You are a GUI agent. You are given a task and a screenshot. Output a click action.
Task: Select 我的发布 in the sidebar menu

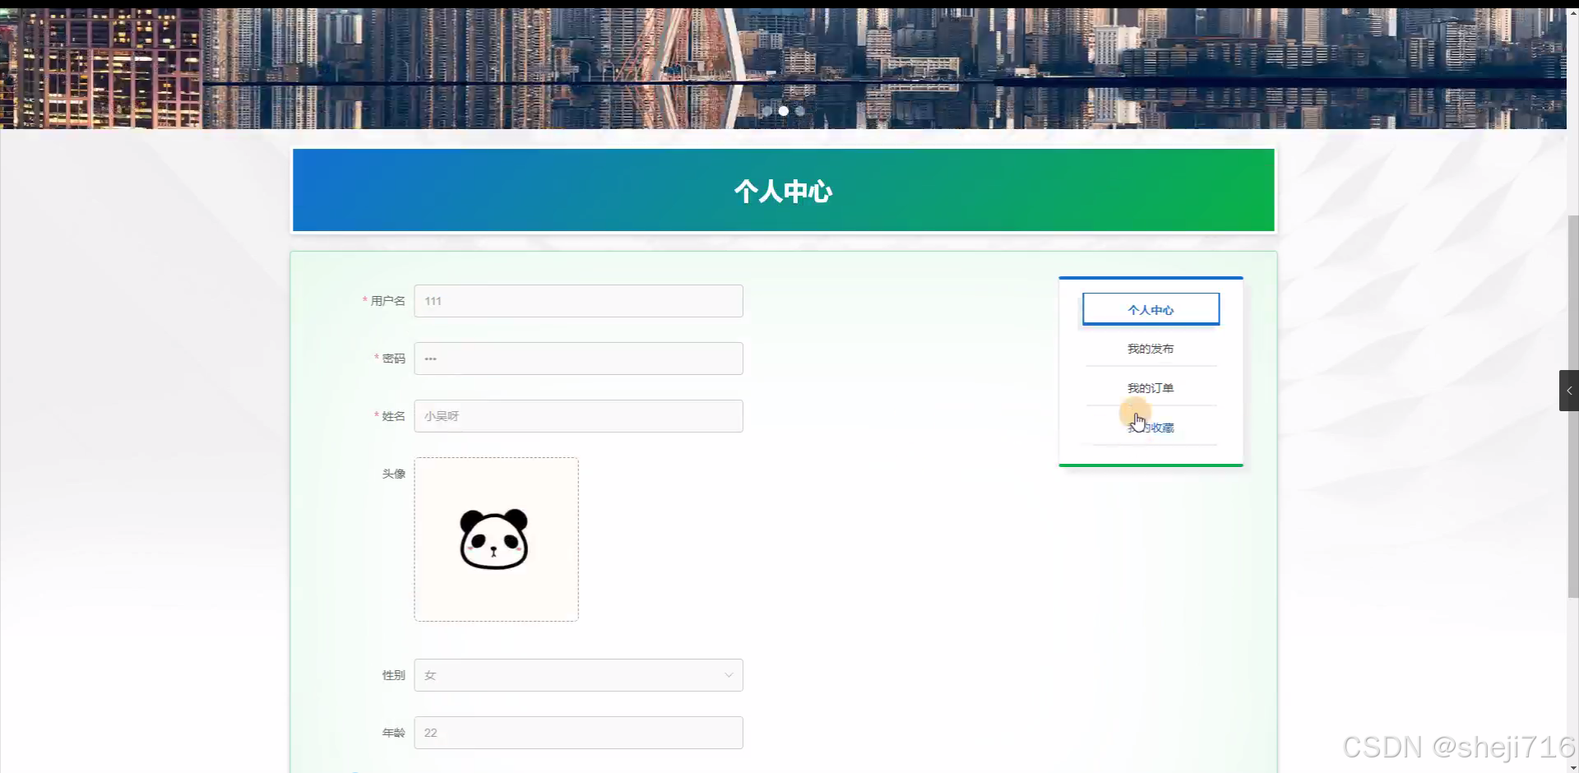pos(1150,348)
